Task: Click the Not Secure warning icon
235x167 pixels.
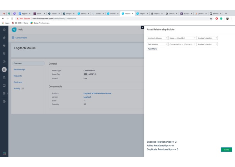Action: pyautogui.click(x=18, y=19)
